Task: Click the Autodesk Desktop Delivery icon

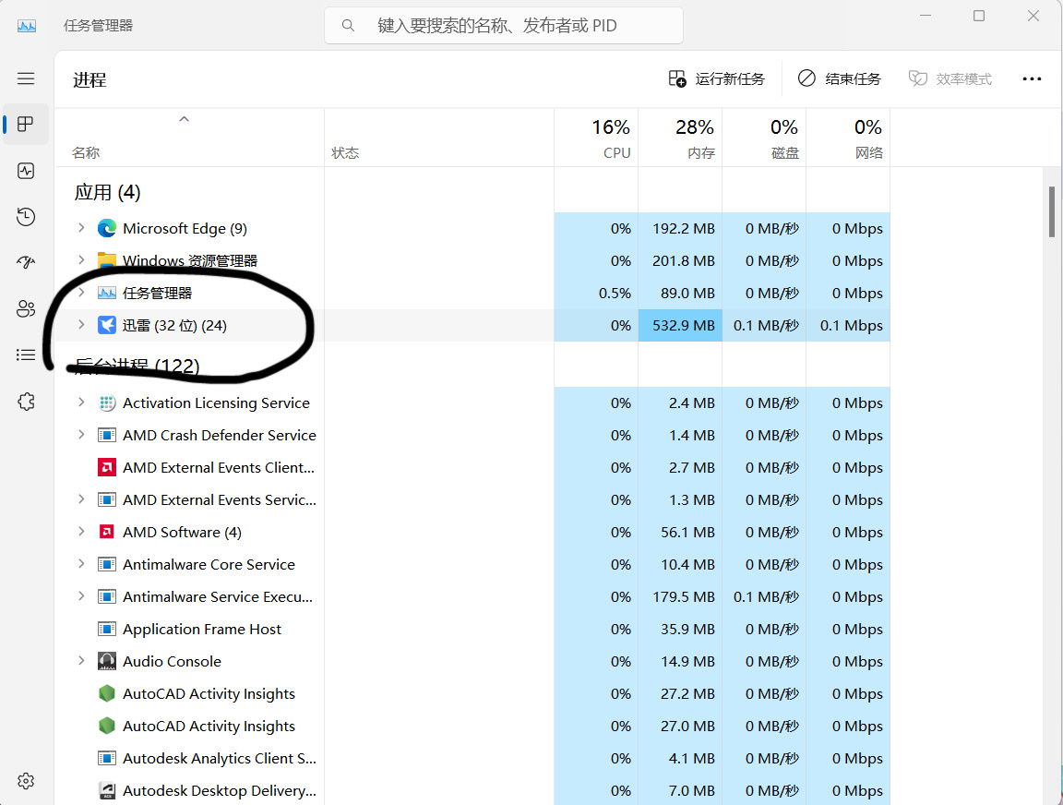Action: pos(106,790)
